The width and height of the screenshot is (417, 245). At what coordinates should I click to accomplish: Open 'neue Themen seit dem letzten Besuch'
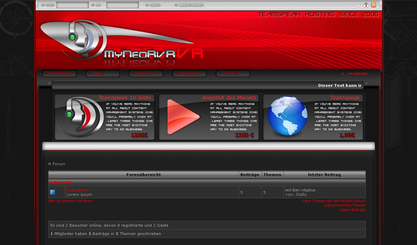point(334,200)
